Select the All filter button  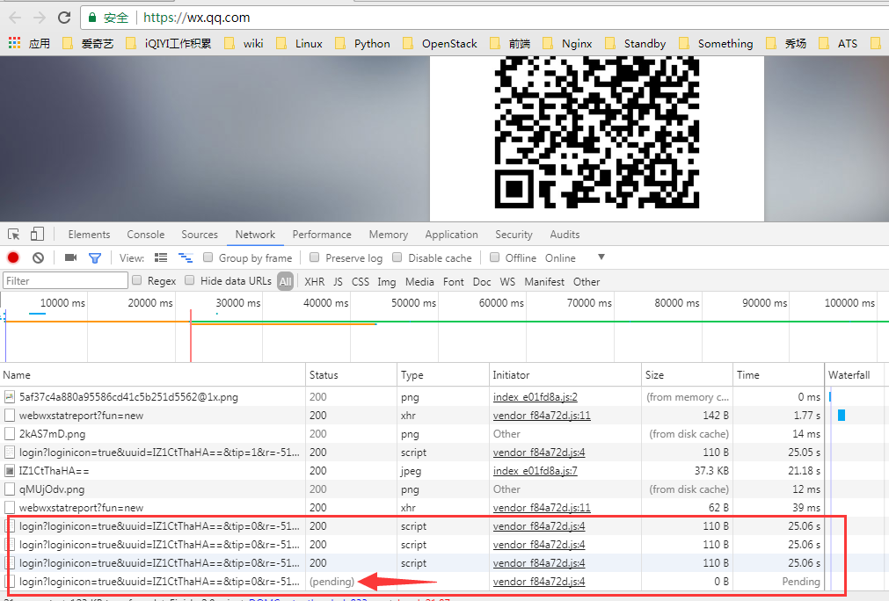(x=285, y=281)
